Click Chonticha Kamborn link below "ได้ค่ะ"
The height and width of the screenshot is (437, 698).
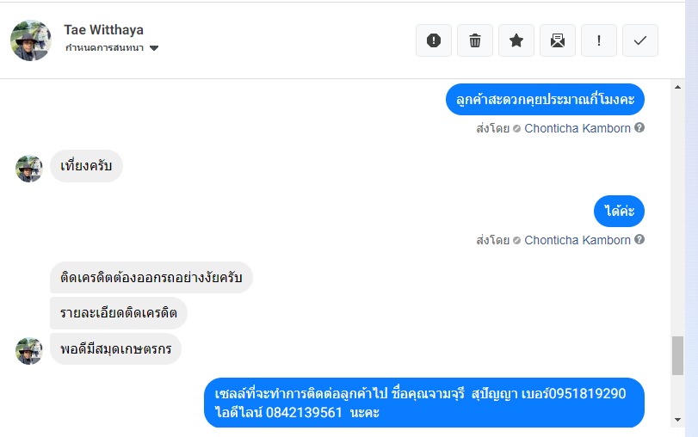pos(577,240)
